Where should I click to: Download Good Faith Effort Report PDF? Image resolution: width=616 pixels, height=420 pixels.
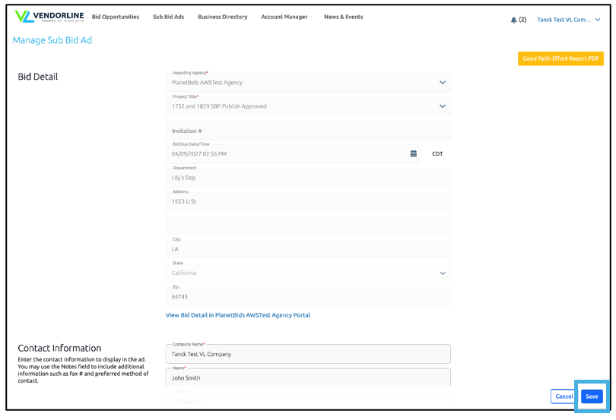click(560, 58)
